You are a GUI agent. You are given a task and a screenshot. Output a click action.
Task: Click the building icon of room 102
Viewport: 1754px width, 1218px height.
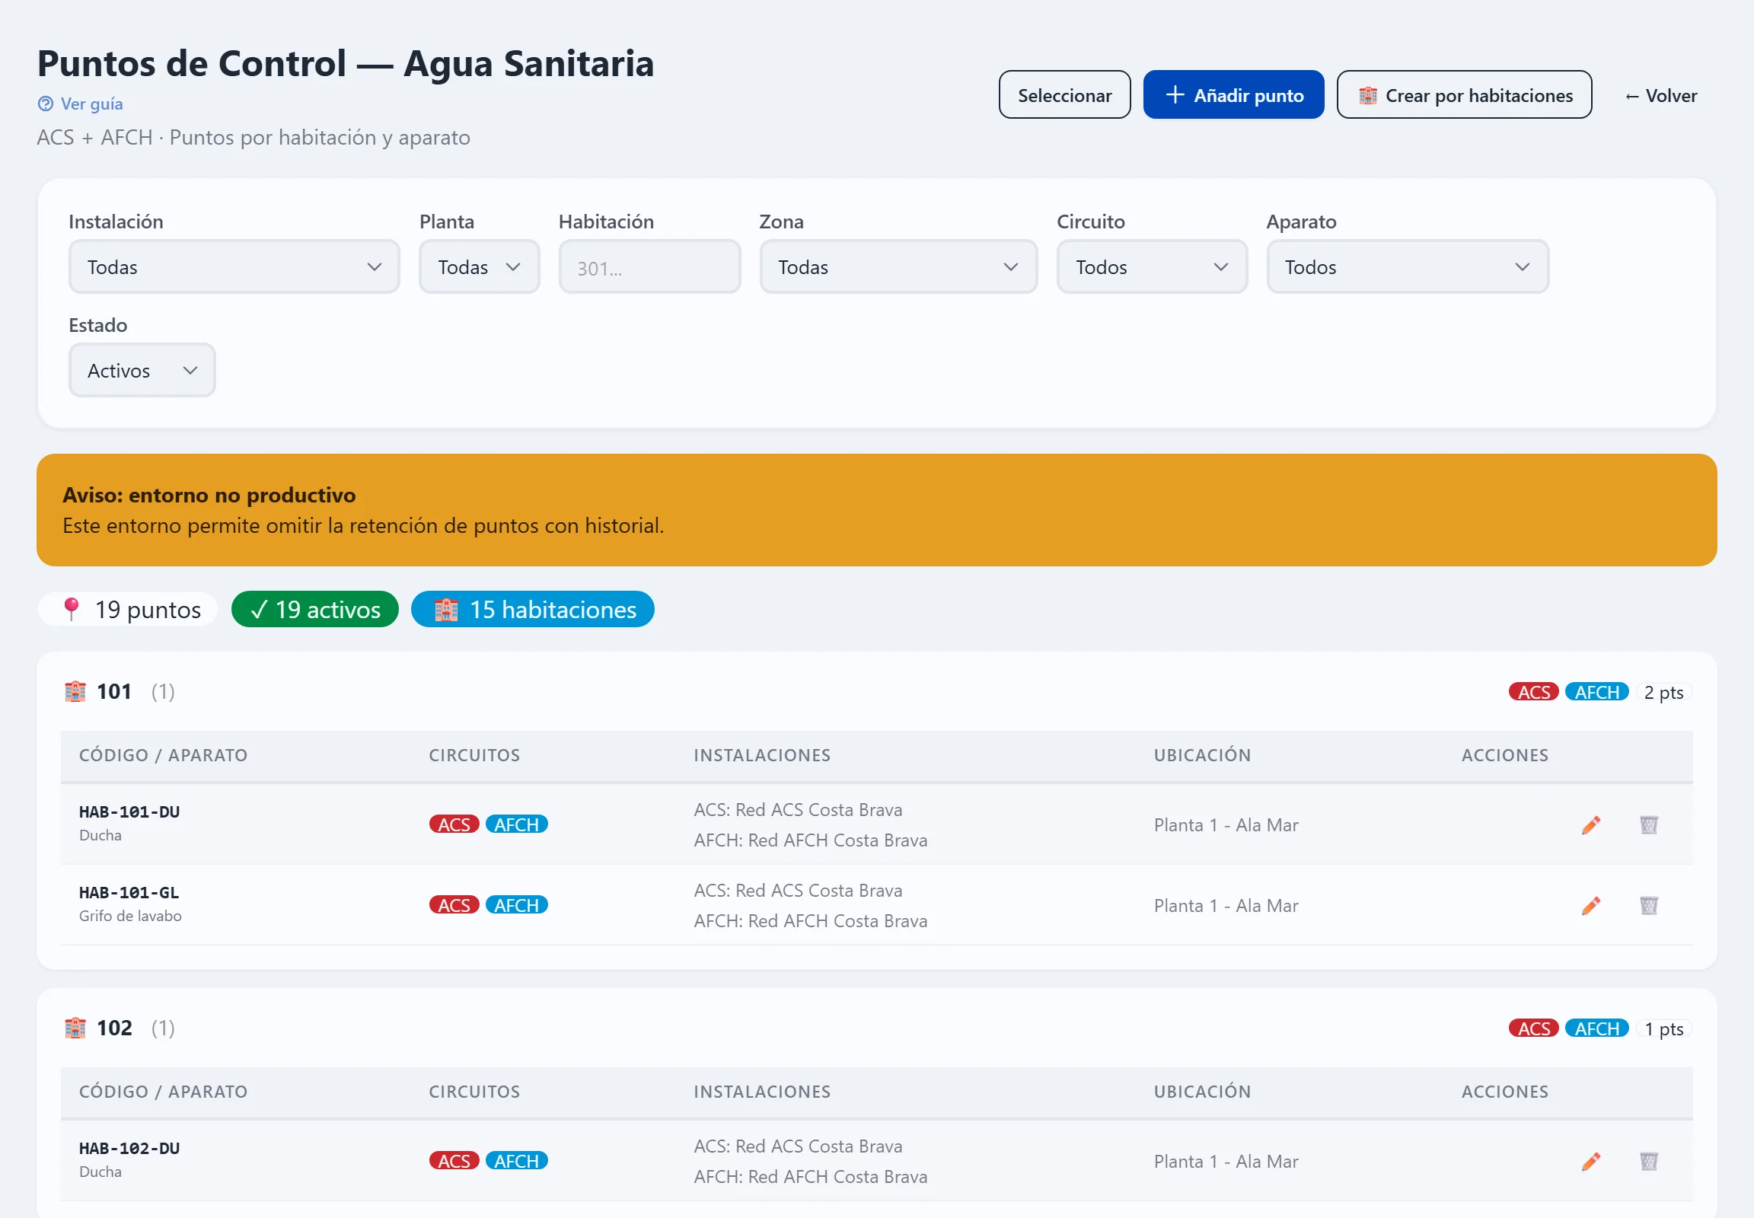pos(75,1028)
